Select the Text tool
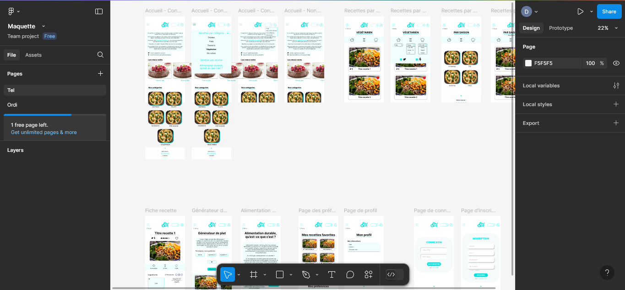 [x=332, y=274]
